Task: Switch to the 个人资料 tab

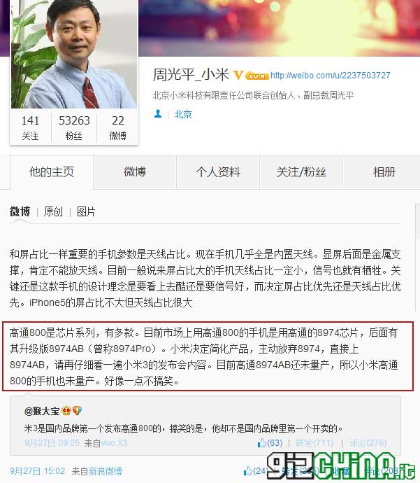Action: (218, 172)
